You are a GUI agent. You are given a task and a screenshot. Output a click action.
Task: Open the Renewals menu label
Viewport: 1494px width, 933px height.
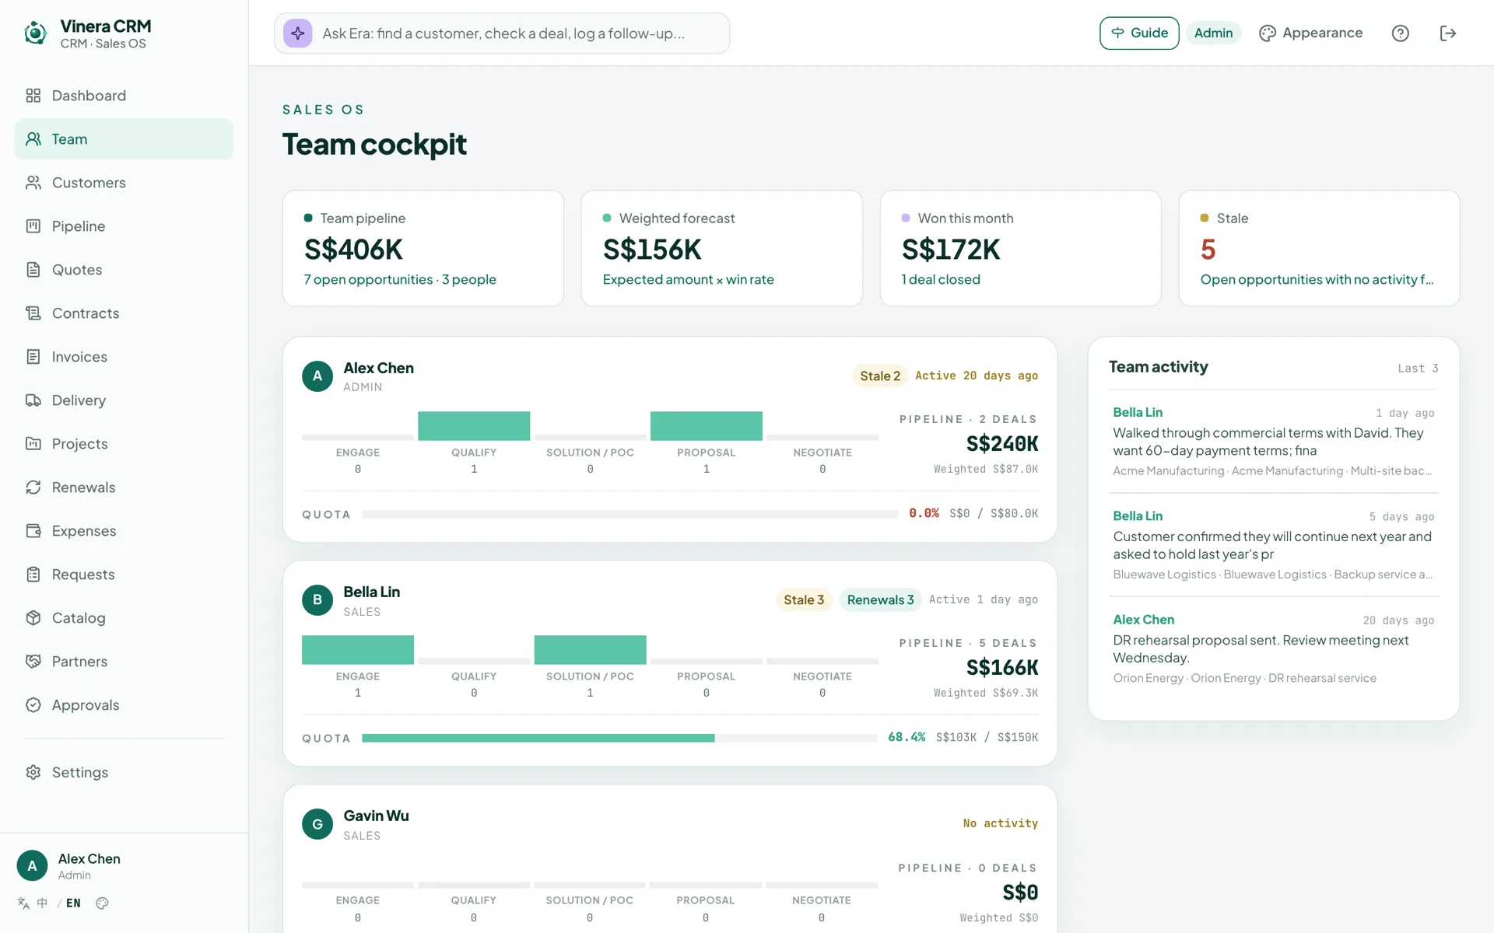(x=83, y=487)
